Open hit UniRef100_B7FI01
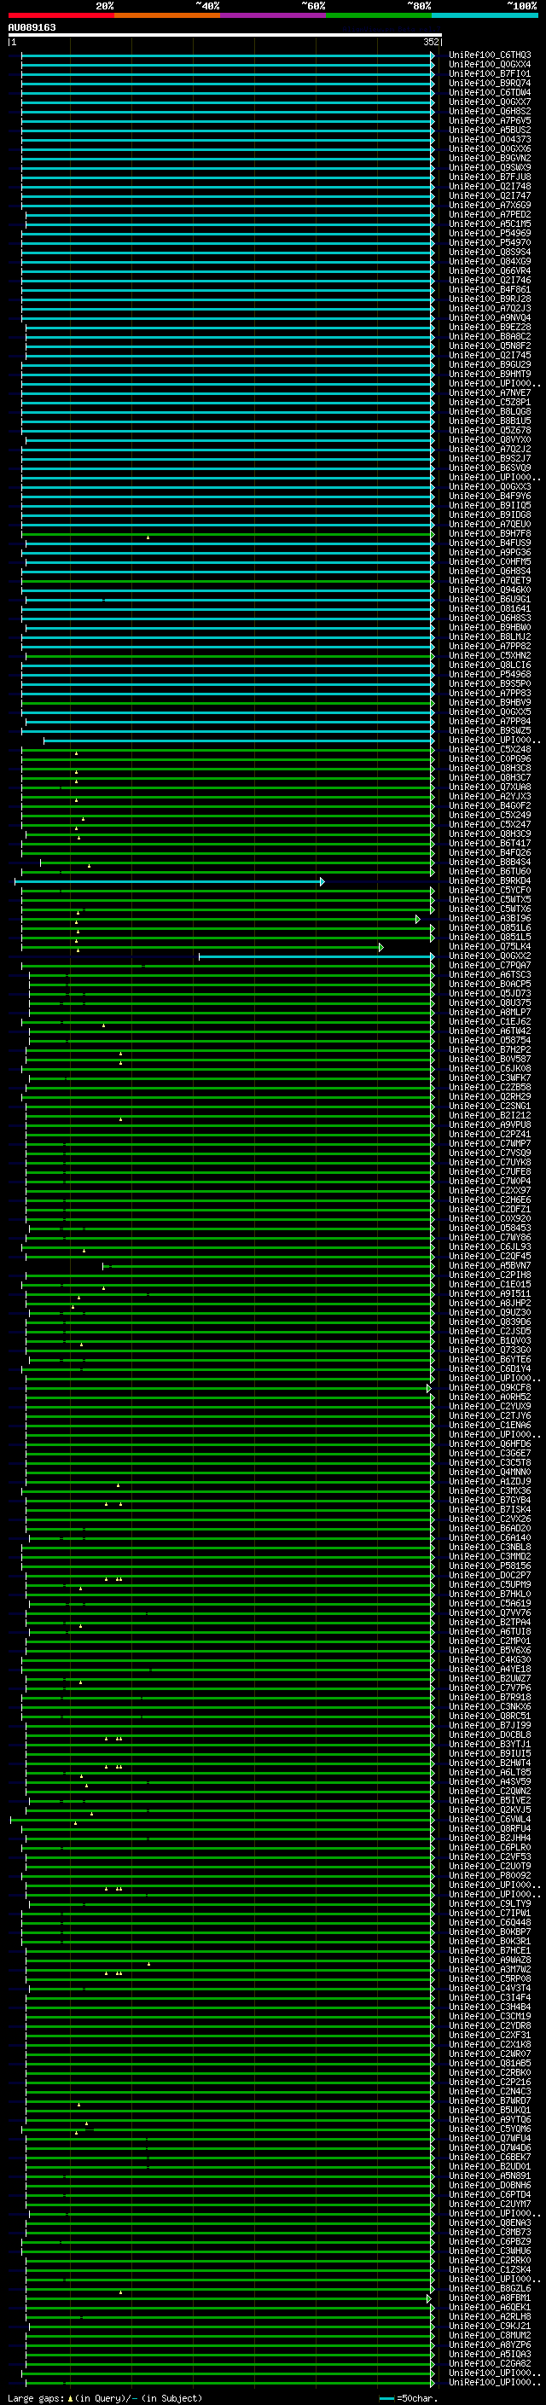Screen dimensions: 546x2405 point(490,73)
